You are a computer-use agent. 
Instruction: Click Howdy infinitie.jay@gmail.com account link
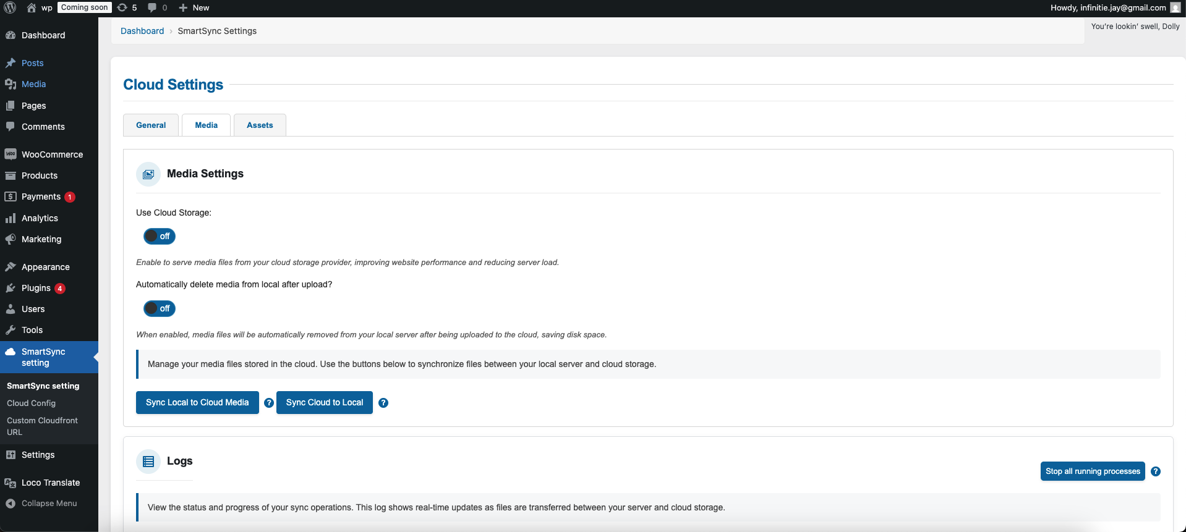coord(1115,7)
